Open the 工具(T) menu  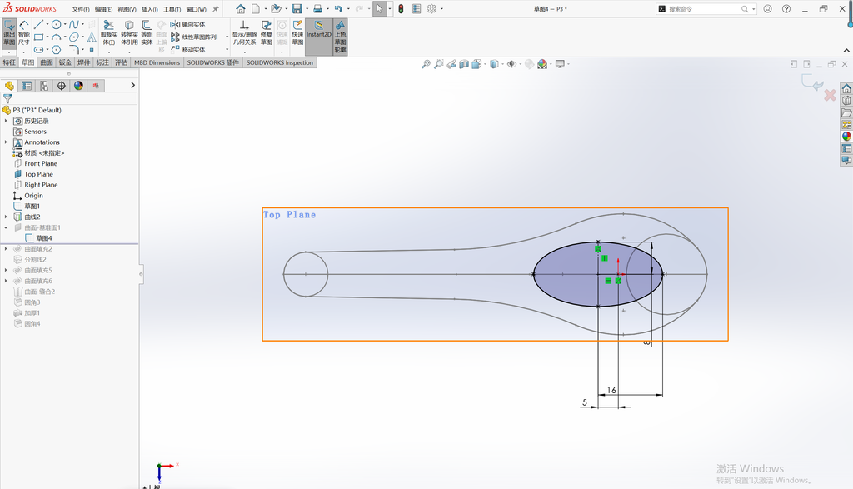coord(172,9)
